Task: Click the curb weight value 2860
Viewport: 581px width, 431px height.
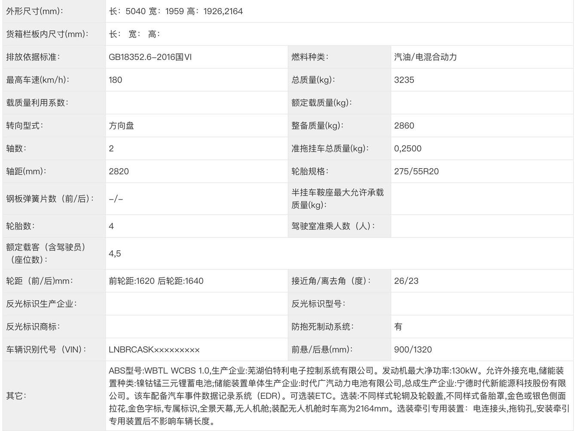Action: (x=404, y=126)
